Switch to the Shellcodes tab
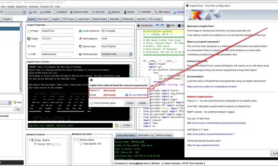The height and width of the screenshot is (166, 278). [128, 19]
